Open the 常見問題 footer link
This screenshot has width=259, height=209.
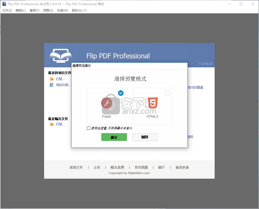[x=141, y=167]
